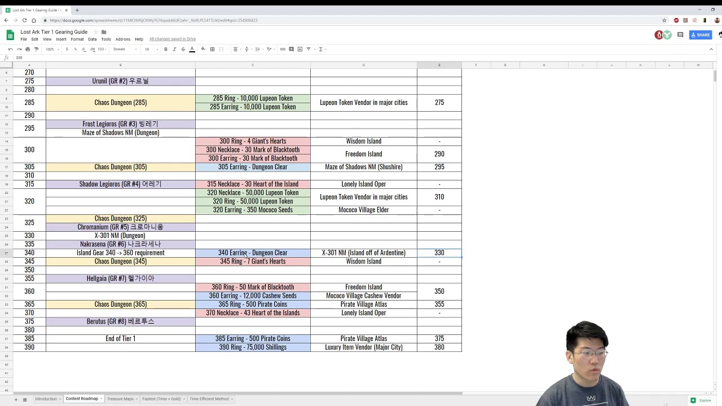Insert a chart
Viewport: 722px width, 406px height.
tap(300, 49)
